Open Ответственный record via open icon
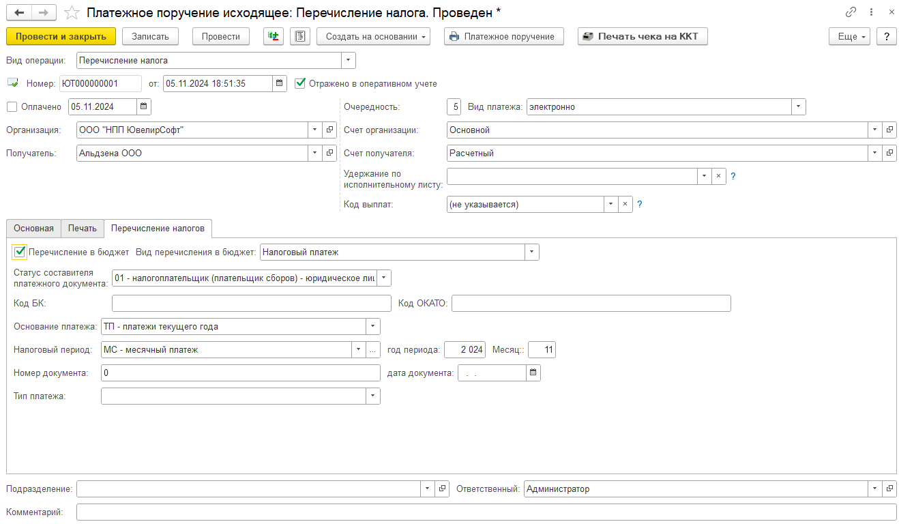This screenshot has width=899, height=524. point(889,489)
